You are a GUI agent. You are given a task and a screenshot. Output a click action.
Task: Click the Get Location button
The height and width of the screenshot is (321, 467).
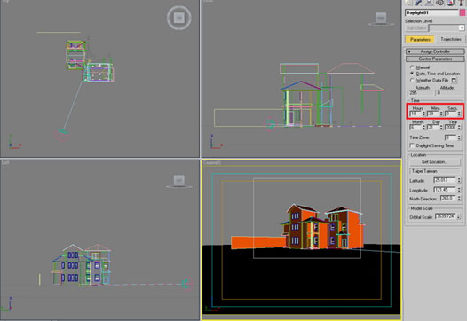(435, 162)
